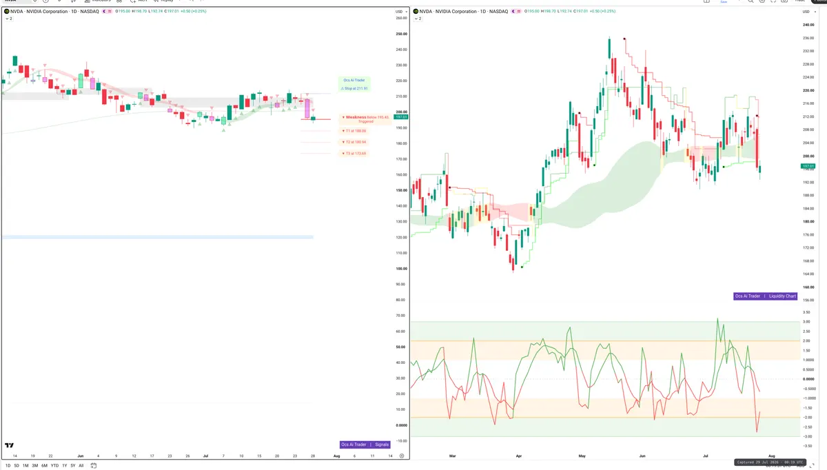Click the T1 at 188.06 target label
The width and height of the screenshot is (827, 470).
354,130
